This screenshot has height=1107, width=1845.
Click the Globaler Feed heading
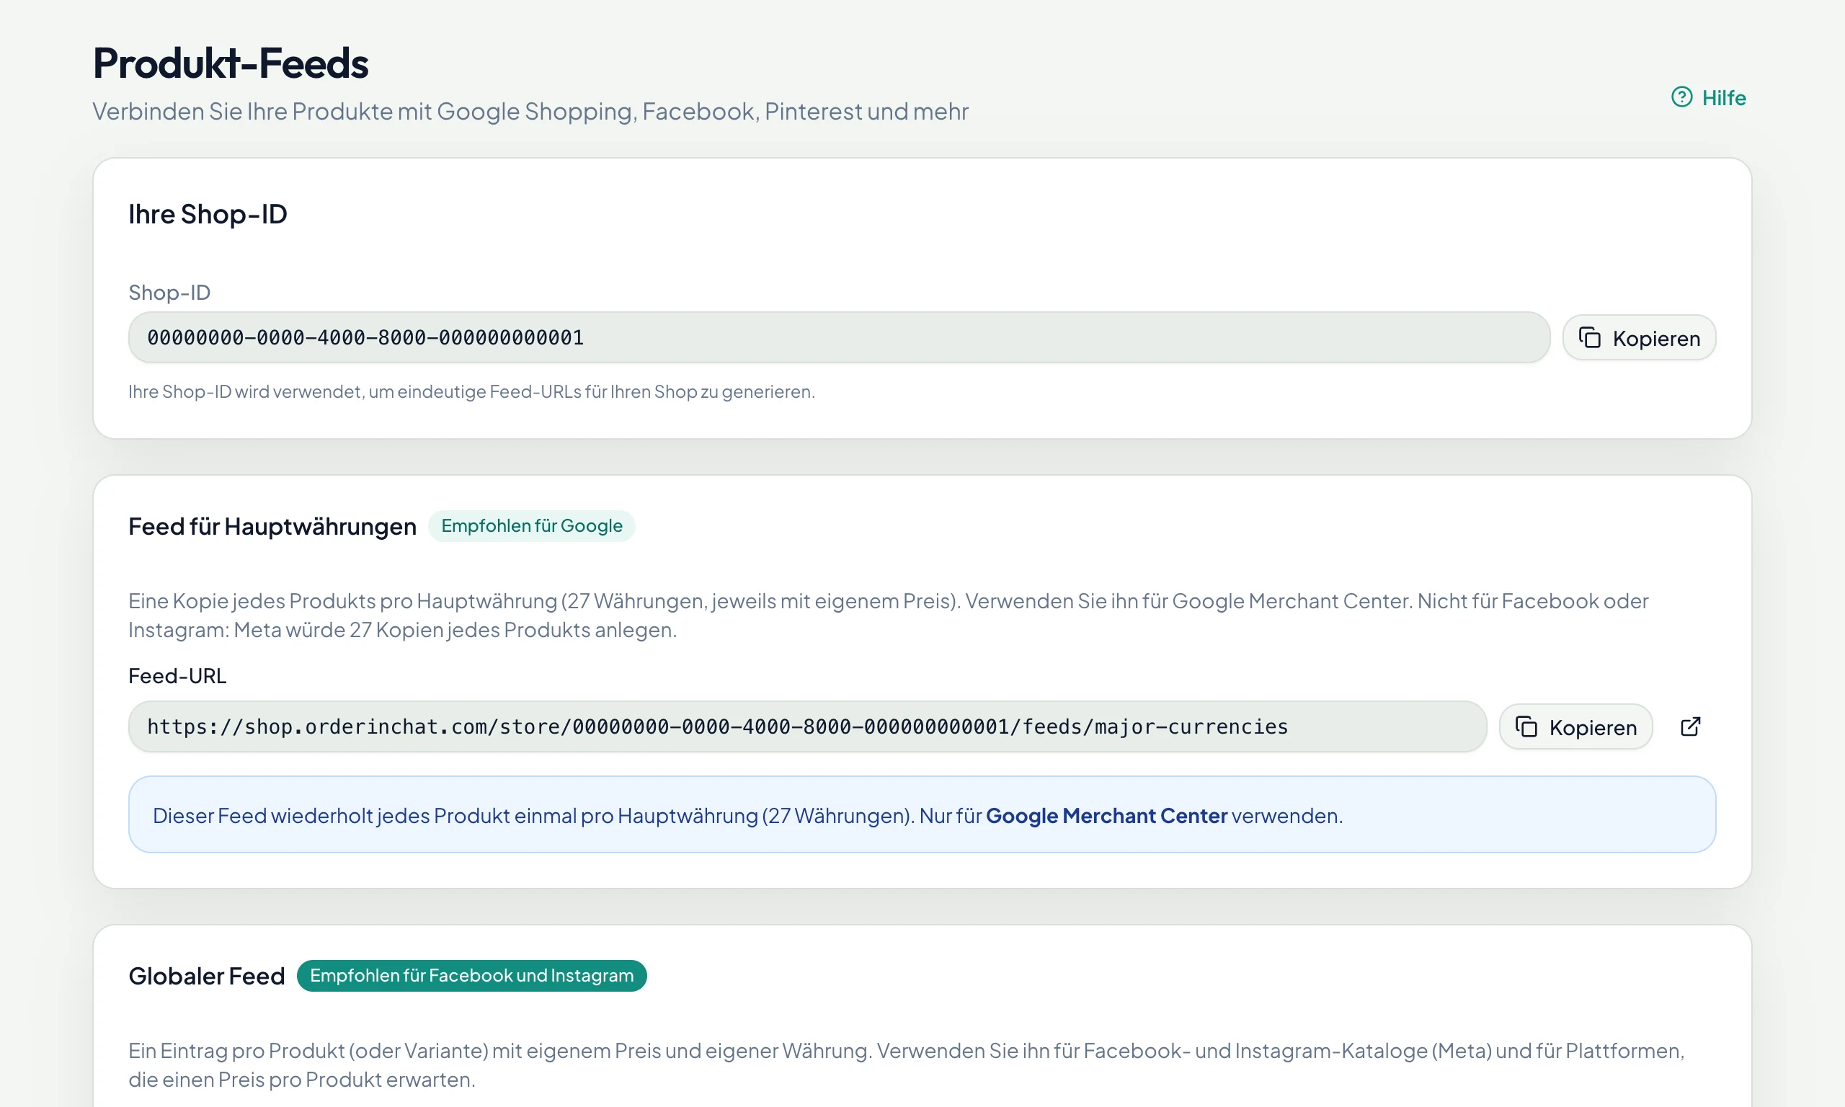click(x=207, y=976)
